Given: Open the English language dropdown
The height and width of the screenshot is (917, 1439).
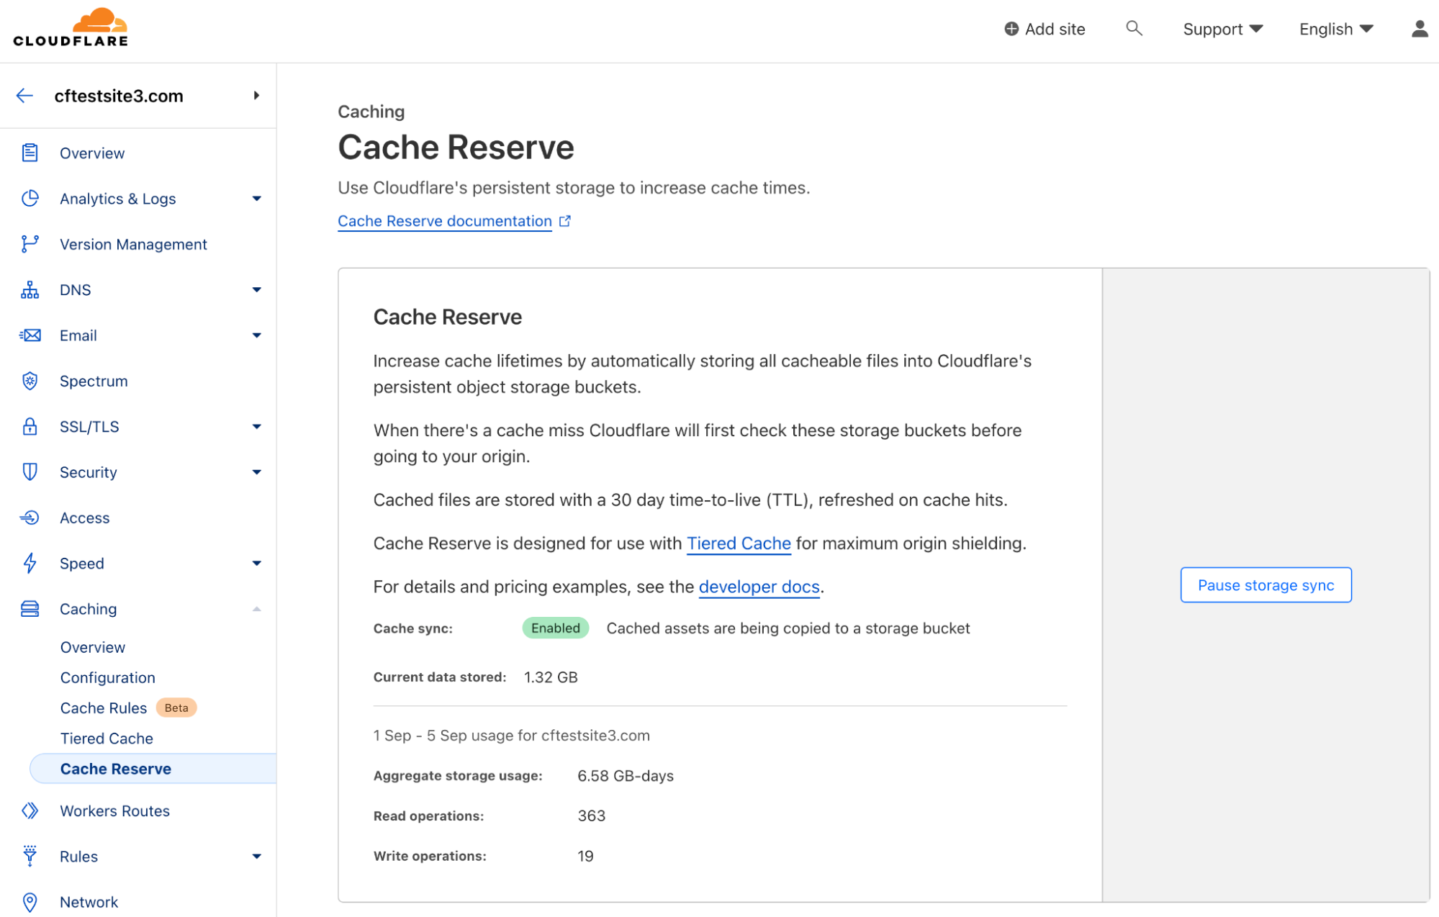Looking at the screenshot, I should pyautogui.click(x=1335, y=28).
